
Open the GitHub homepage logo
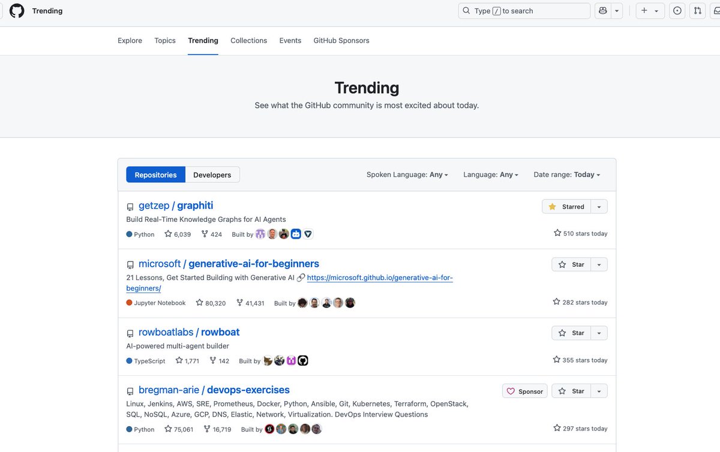[17, 11]
